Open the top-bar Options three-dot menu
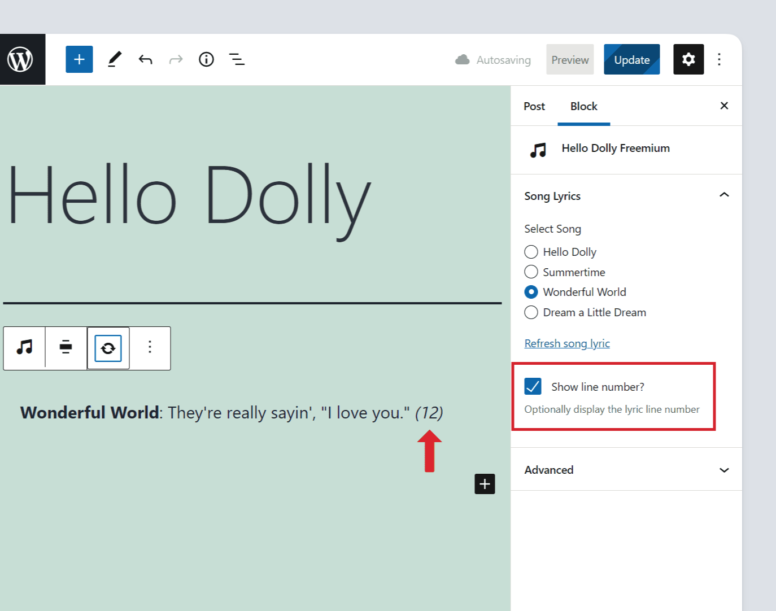The width and height of the screenshot is (776, 611). pyautogui.click(x=719, y=59)
